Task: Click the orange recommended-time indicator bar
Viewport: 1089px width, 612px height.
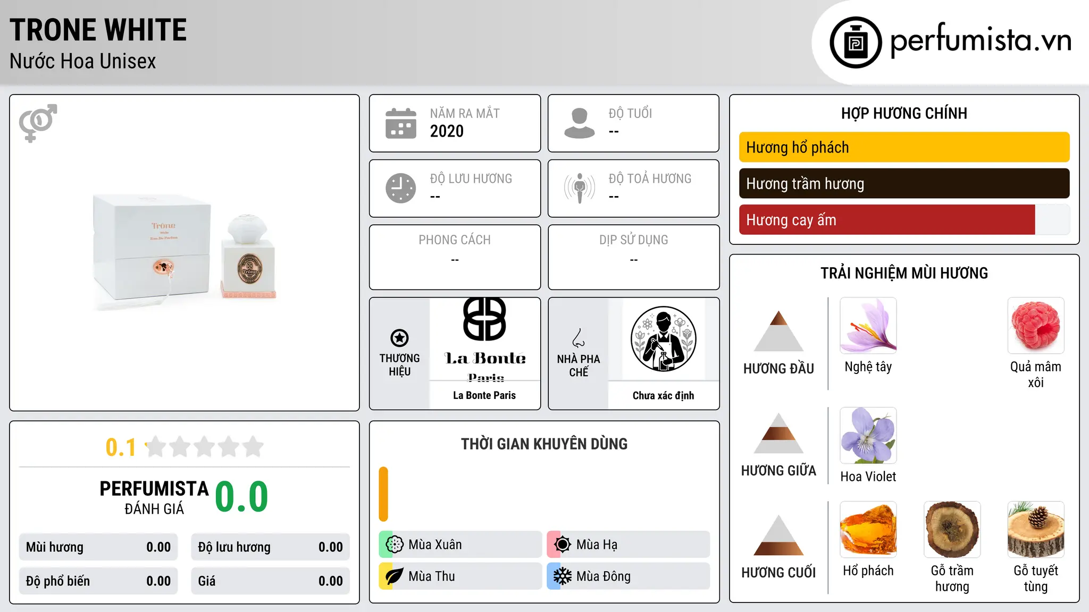Action: click(383, 494)
